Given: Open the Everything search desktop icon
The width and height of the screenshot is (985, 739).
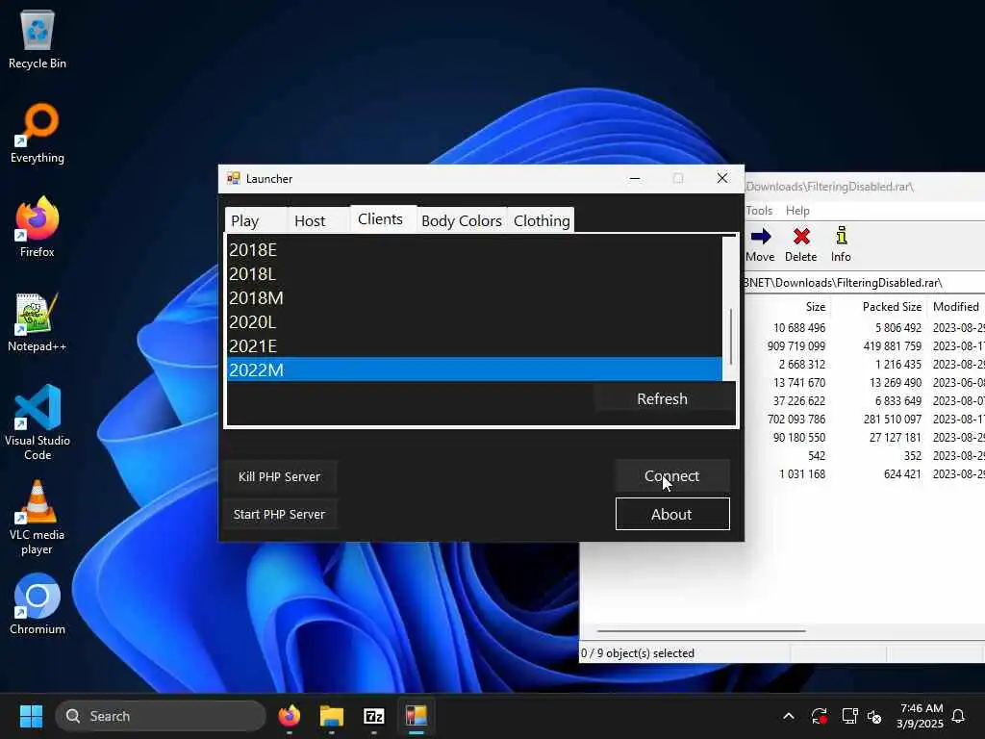Looking at the screenshot, I should [x=38, y=133].
